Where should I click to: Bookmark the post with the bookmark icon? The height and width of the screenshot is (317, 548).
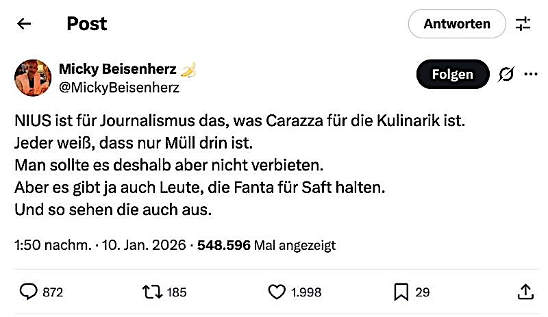pyautogui.click(x=401, y=292)
